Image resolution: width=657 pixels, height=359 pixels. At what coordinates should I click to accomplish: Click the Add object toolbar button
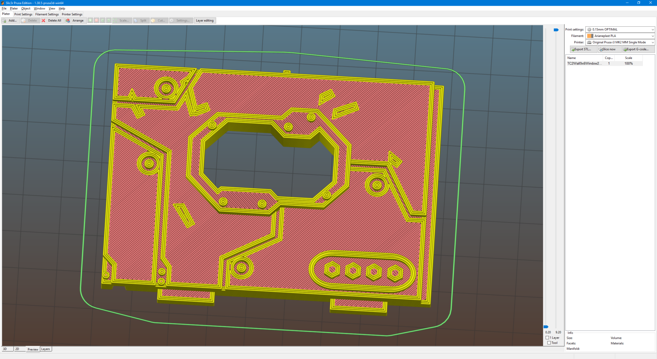(x=11, y=21)
